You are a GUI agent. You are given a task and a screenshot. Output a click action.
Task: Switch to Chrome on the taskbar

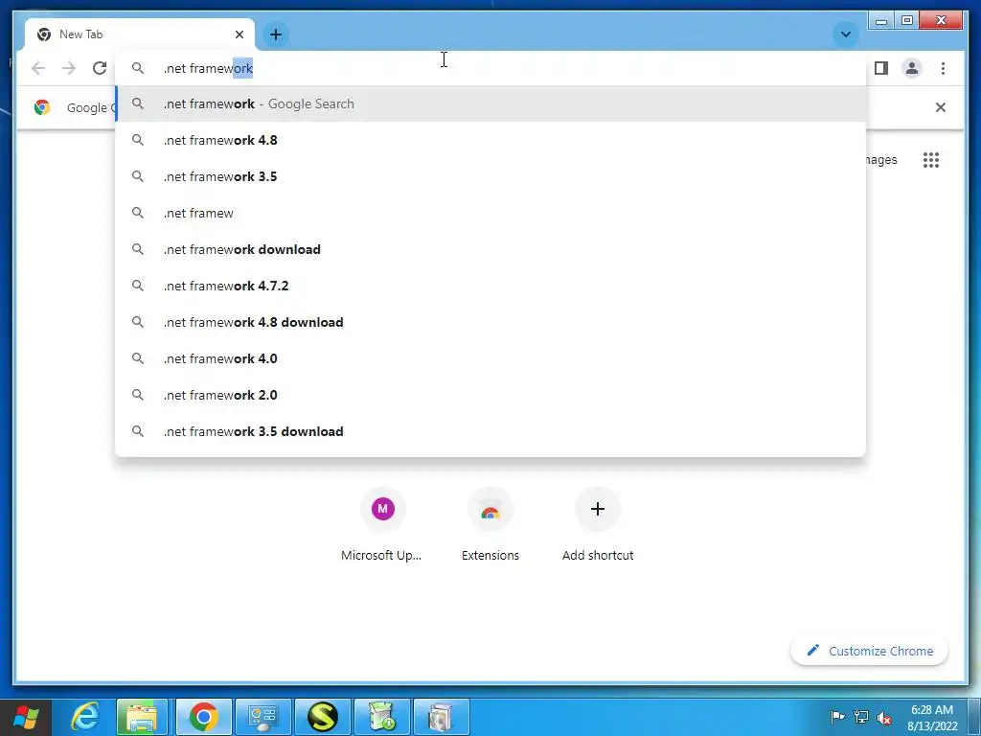203,717
